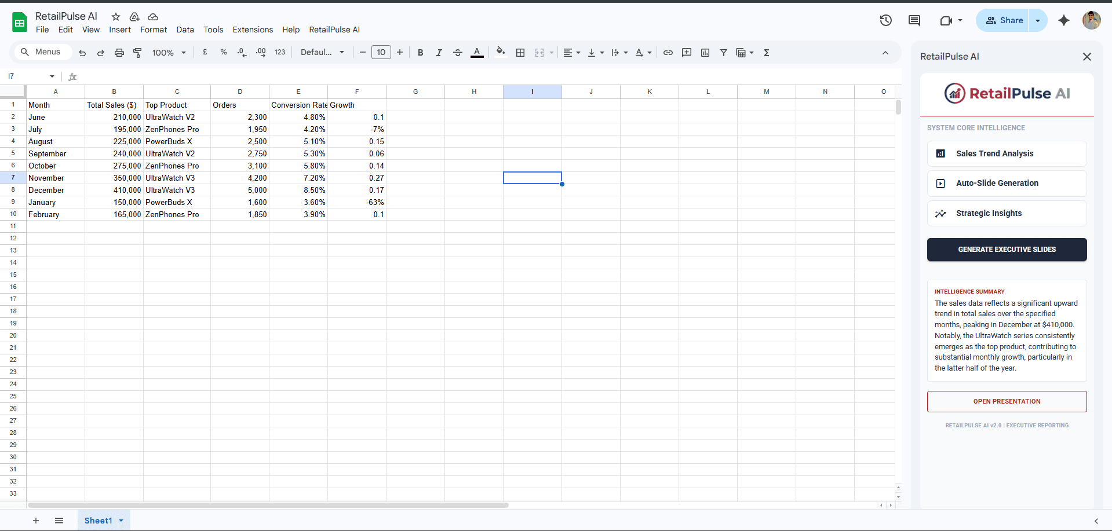The width and height of the screenshot is (1112, 531).
Task: Open the zoom 100% dropdown
Action: click(169, 53)
